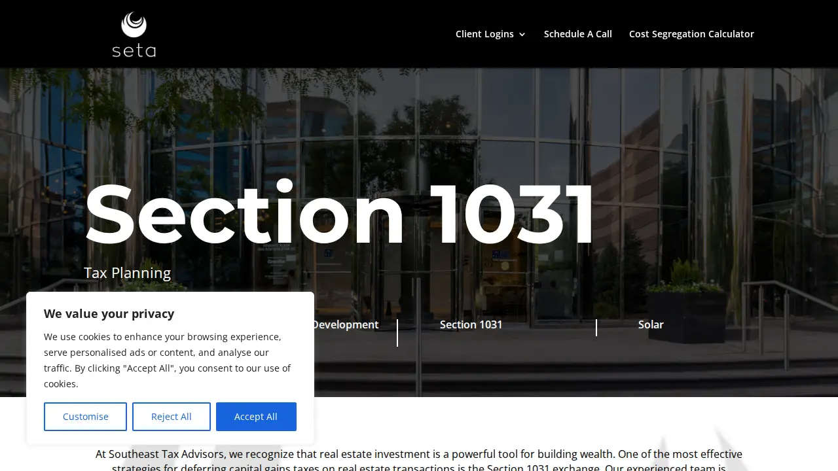The width and height of the screenshot is (838, 471).
Task: Reject All cookies
Action: 172,417
